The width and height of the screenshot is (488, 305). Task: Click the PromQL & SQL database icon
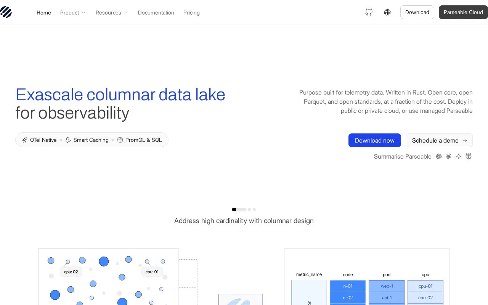coord(120,140)
